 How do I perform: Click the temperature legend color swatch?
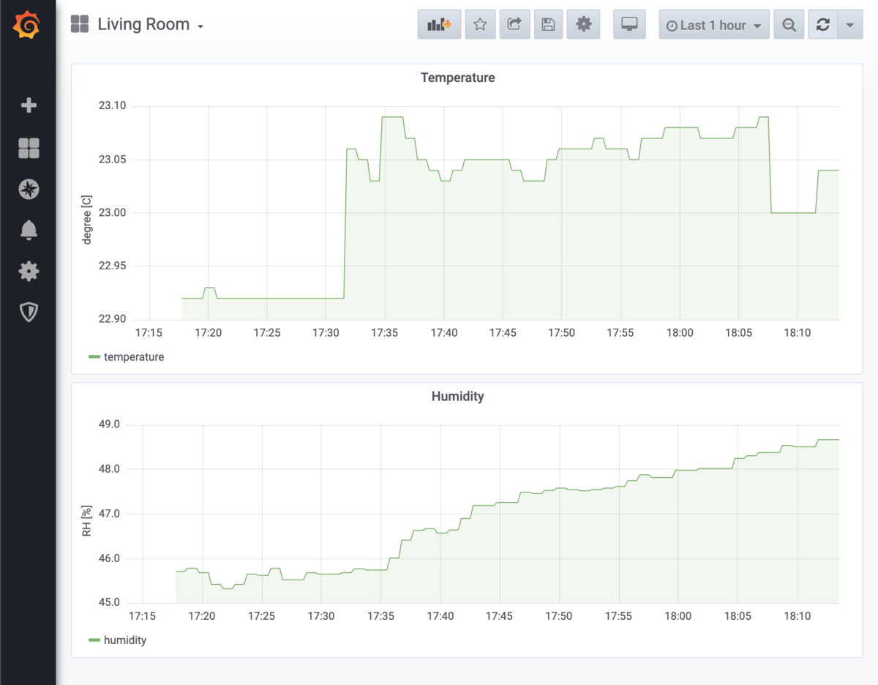(94, 357)
